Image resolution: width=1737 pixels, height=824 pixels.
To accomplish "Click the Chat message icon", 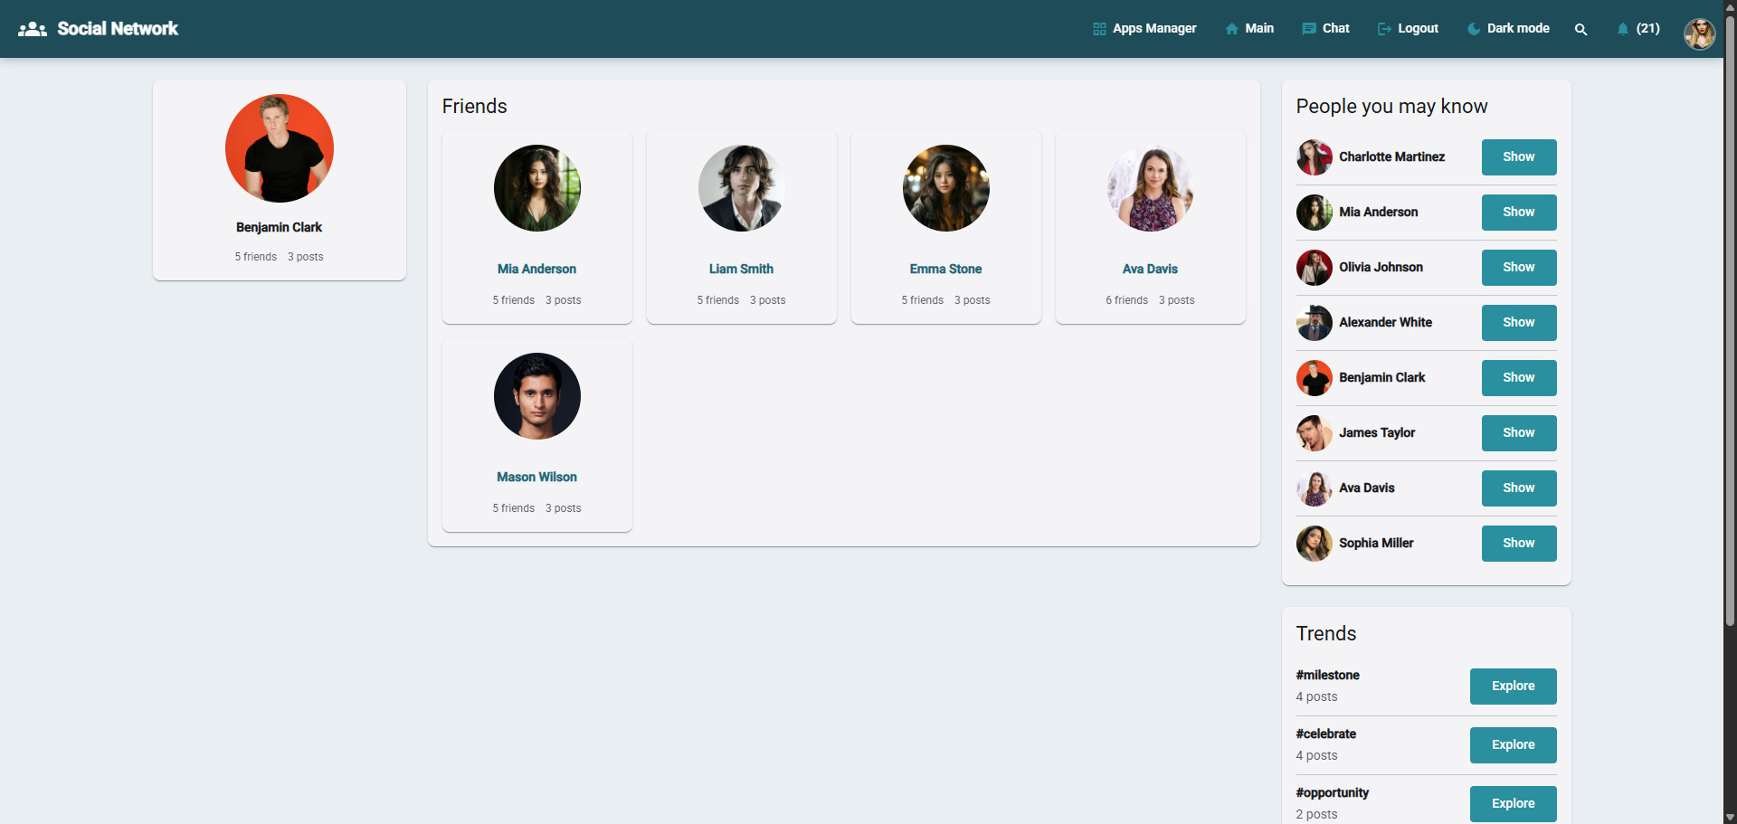I will [1309, 29].
